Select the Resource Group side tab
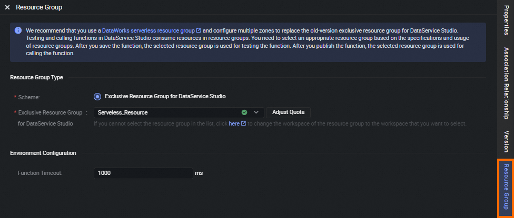This screenshot has height=218, width=514. tap(506, 188)
